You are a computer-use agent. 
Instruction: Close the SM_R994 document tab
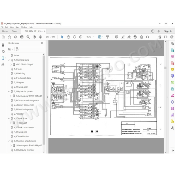45,31
